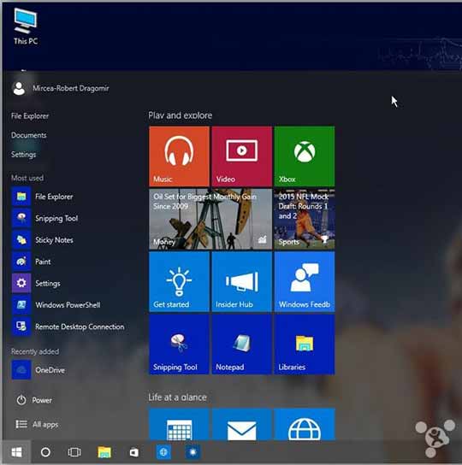462x465 pixels.
Task: Click the This PC desktop icon
Action: 26,26
